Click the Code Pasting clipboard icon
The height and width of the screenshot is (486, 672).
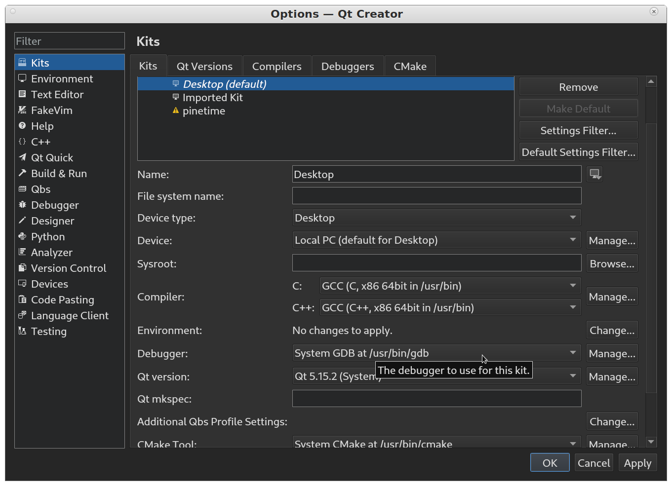[x=22, y=299]
